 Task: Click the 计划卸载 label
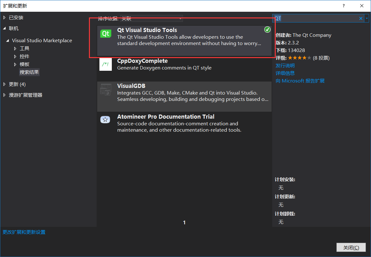285,214
